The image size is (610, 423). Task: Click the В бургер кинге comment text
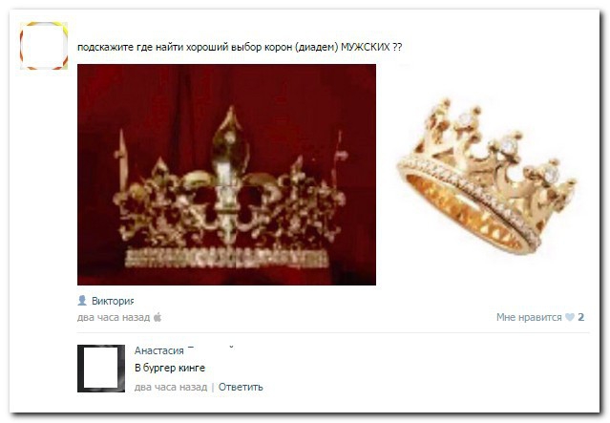point(170,368)
